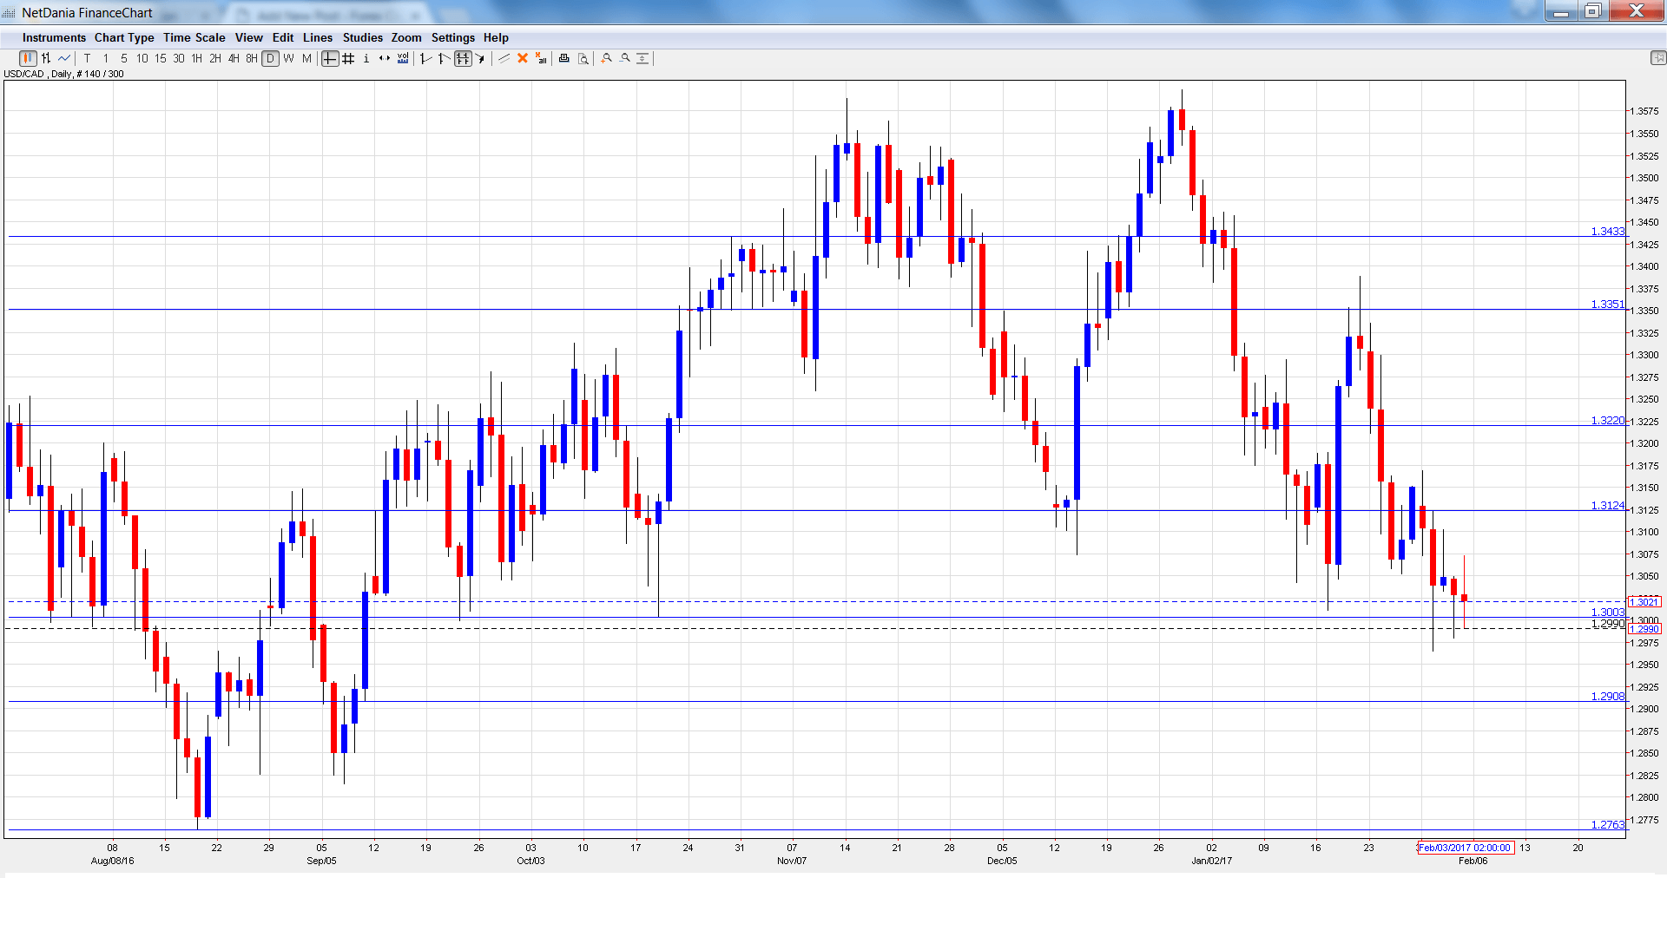This screenshot has height=937, width=1667.
Task: Click the 1.3433 horizontal line label
Action: [x=1607, y=231]
